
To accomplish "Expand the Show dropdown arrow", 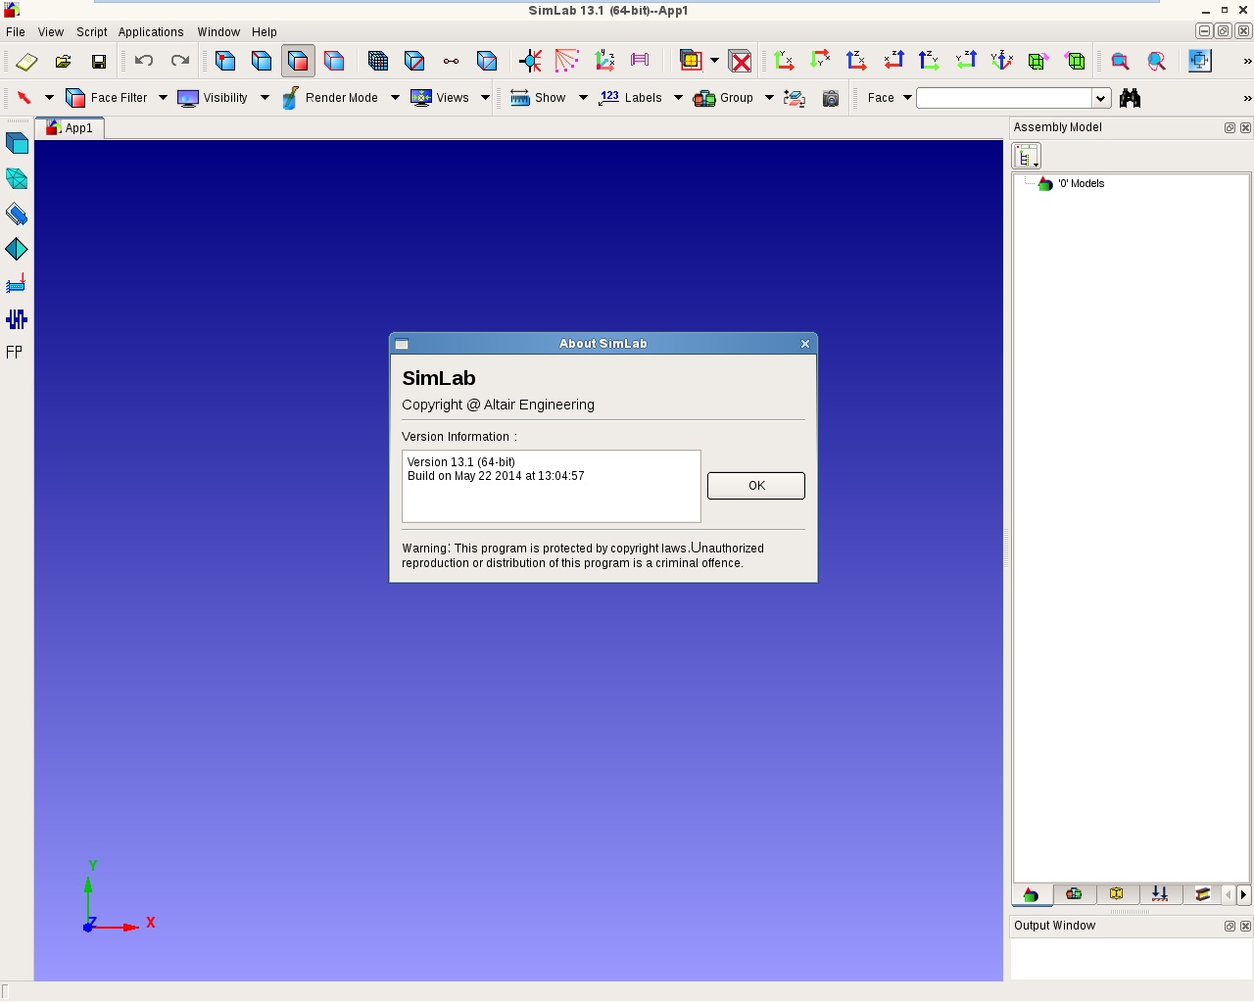I will point(583,98).
